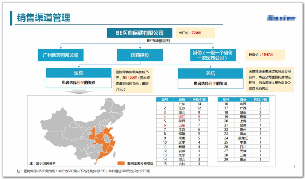Select the 医院个数 header above 广东's count
This screenshot has width=305, height=179.
point(199,100)
